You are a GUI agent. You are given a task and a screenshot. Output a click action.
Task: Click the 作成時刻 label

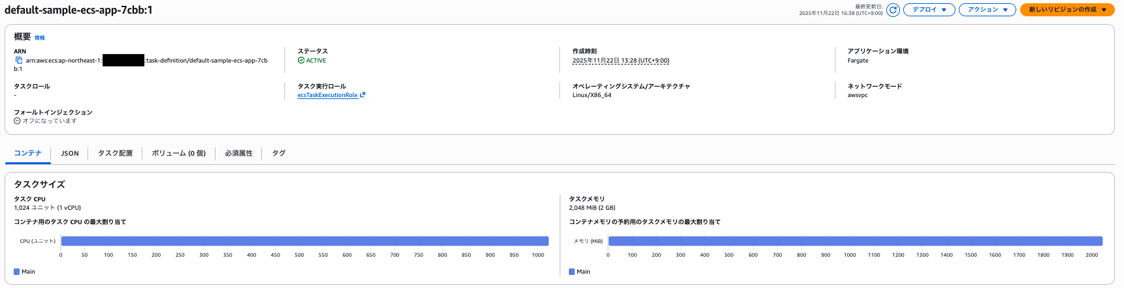coord(585,51)
